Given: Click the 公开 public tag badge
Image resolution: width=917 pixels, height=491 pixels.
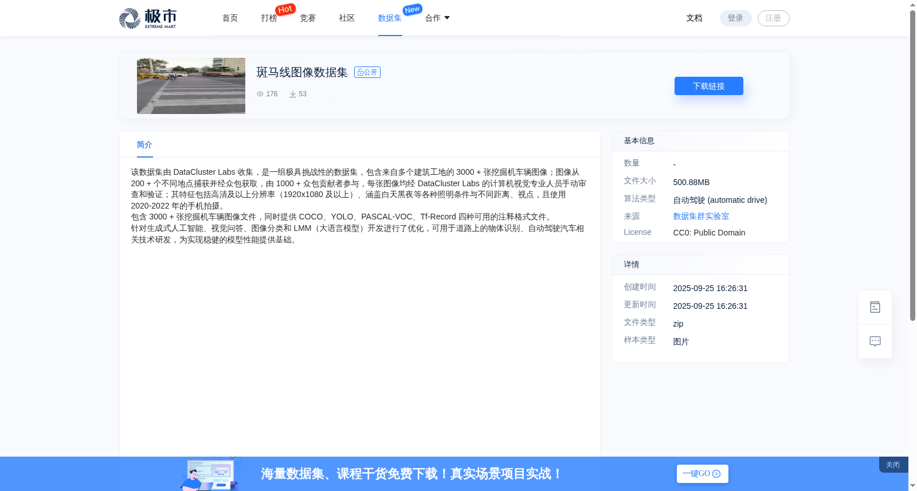Looking at the screenshot, I should pyautogui.click(x=367, y=72).
